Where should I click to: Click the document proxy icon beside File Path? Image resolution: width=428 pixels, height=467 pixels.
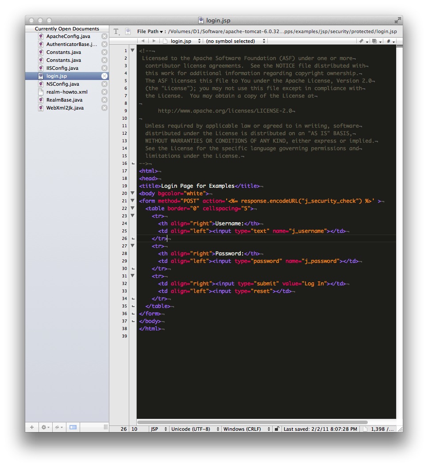click(x=128, y=31)
